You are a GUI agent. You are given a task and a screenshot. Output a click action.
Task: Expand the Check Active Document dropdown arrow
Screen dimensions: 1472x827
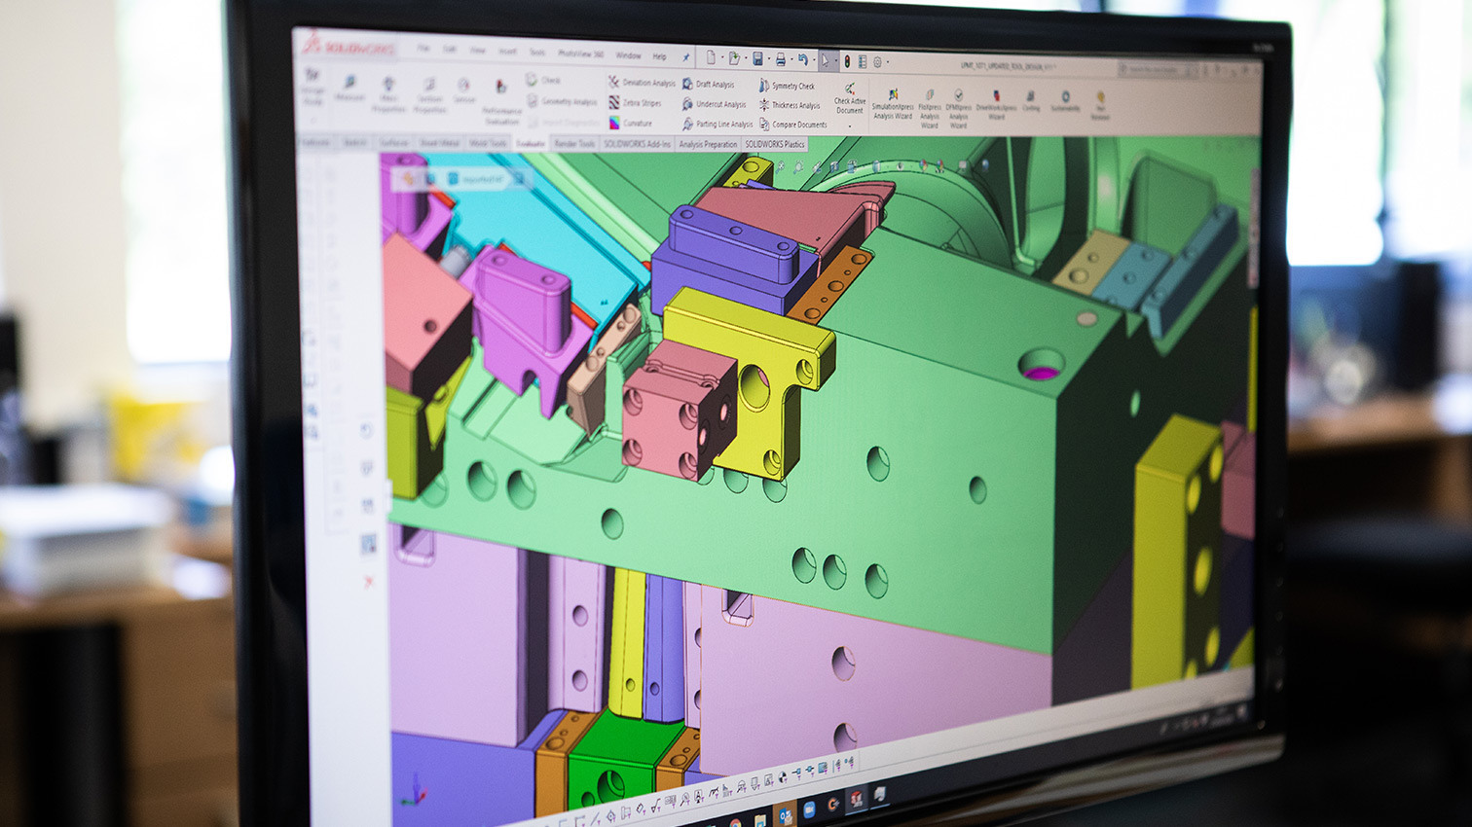click(x=850, y=125)
